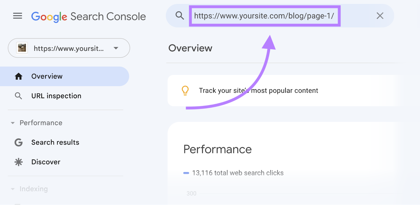420x205 pixels.
Task: Switch to URL inspection in the sidebar
Action: (56, 96)
